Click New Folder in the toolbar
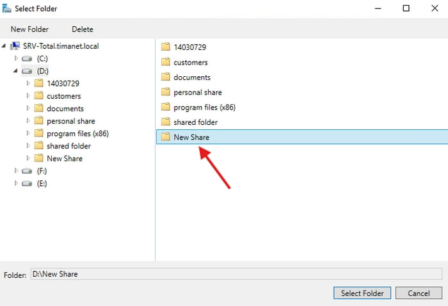Screen dimensions: 448x306 tap(29, 29)
